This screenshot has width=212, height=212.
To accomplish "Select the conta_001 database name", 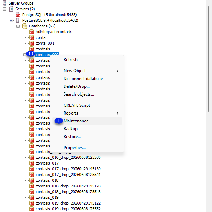I will (x=45, y=43).
